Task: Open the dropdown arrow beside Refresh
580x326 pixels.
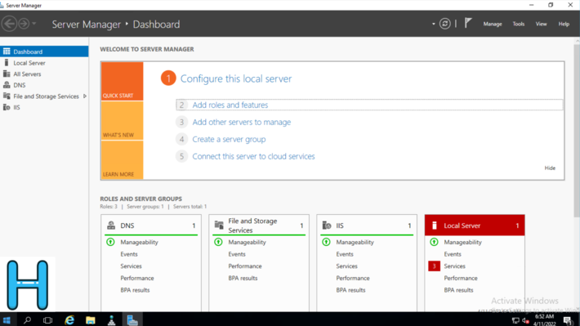Action: tap(434, 24)
